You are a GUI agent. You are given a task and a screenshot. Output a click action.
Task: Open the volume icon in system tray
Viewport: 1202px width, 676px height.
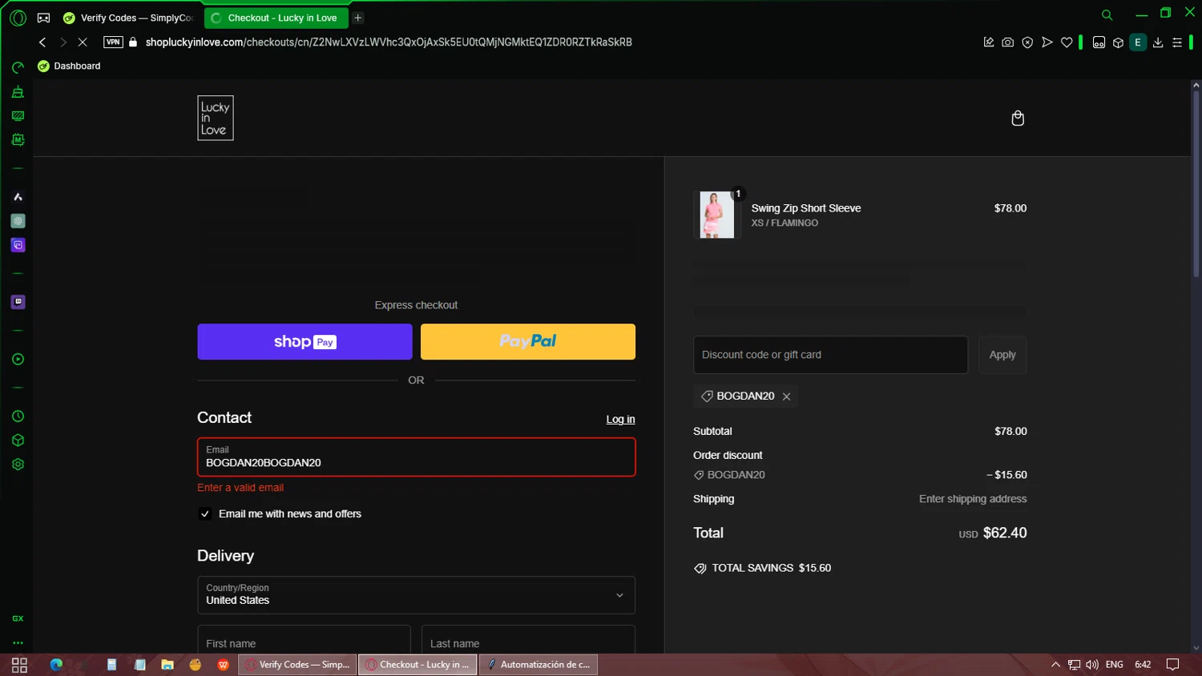coord(1092,665)
